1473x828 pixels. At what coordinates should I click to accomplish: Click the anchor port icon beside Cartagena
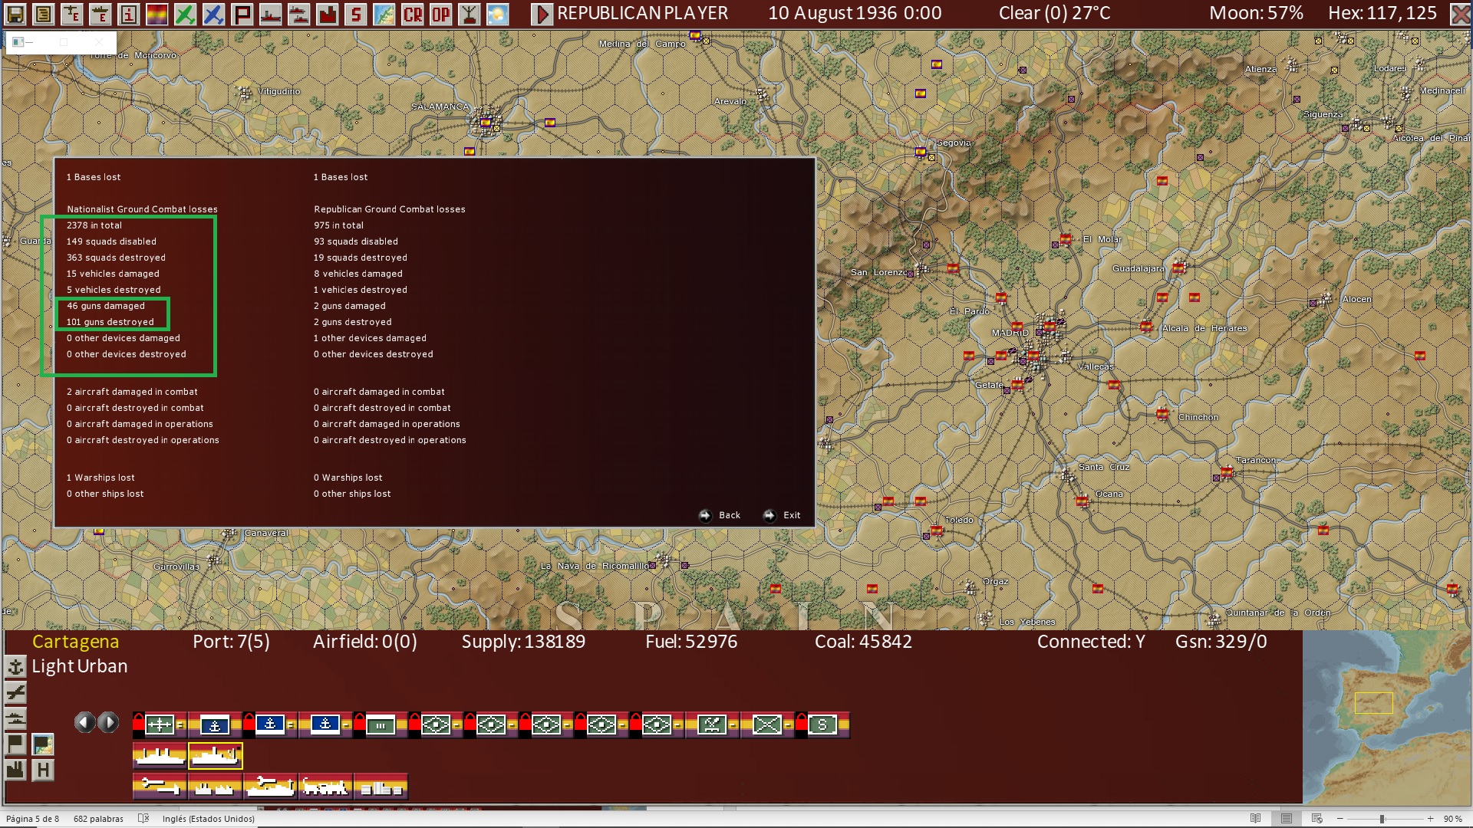tap(15, 667)
